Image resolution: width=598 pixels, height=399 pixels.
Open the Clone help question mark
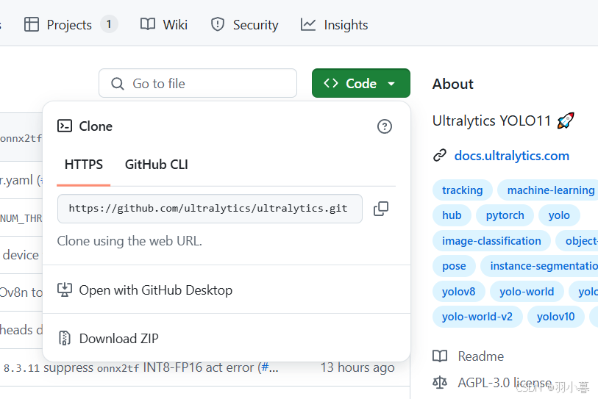pyautogui.click(x=385, y=126)
